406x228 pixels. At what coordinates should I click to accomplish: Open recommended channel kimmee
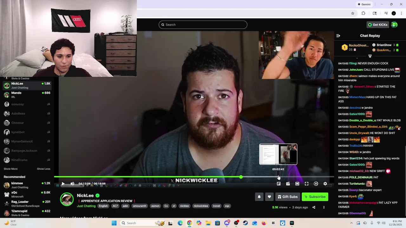coord(27,185)
